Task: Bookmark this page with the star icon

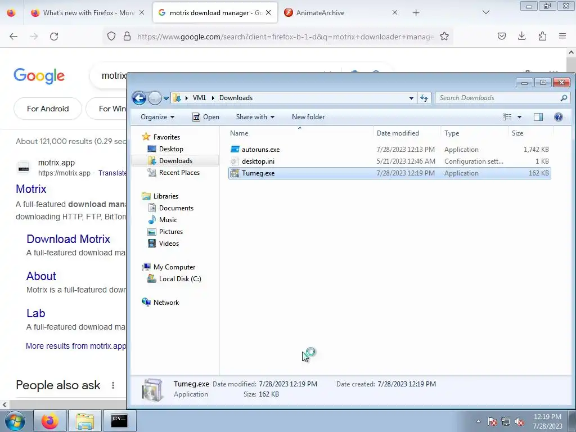Action: pos(444,37)
